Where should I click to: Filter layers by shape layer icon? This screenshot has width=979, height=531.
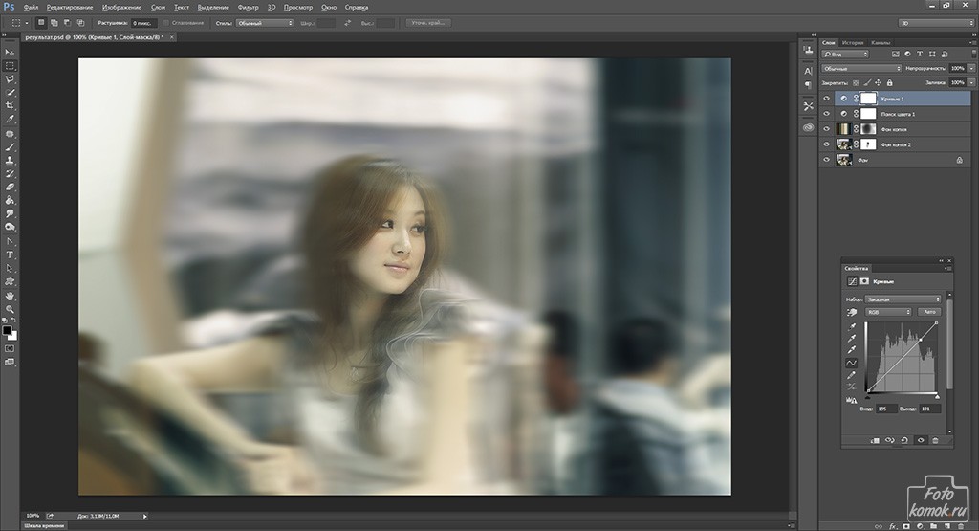(x=932, y=54)
